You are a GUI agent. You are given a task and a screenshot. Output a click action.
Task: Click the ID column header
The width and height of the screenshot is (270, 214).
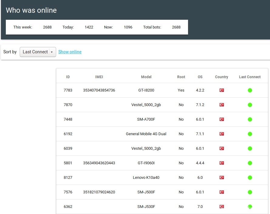[x=68, y=77]
